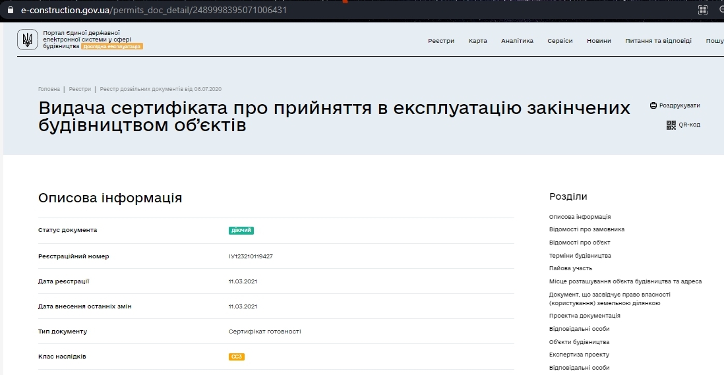Click the Дата реєстрації date value
Screen dimensions: 724x375
243,281
